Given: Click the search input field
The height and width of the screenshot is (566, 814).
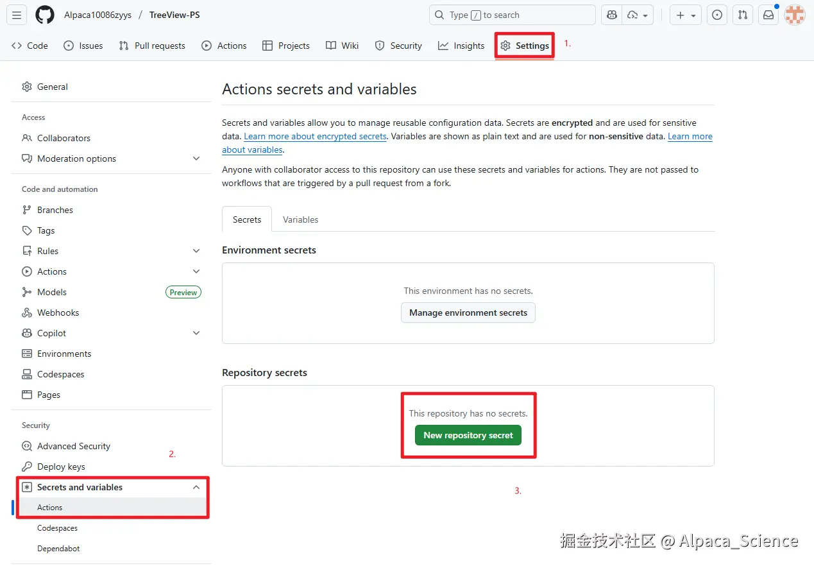Looking at the screenshot, I should click(512, 15).
